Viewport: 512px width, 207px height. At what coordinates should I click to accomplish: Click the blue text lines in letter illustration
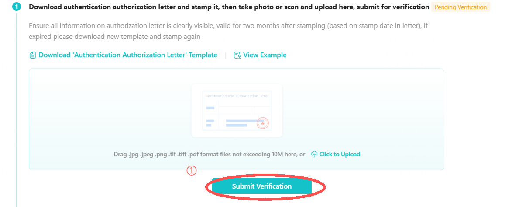point(240,123)
